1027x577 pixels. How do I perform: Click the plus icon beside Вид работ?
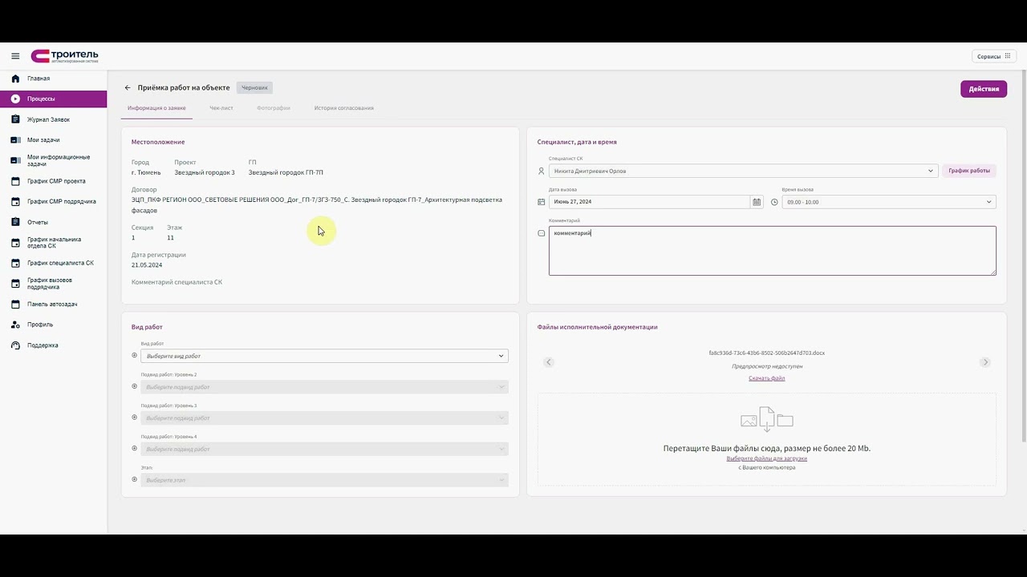click(134, 356)
